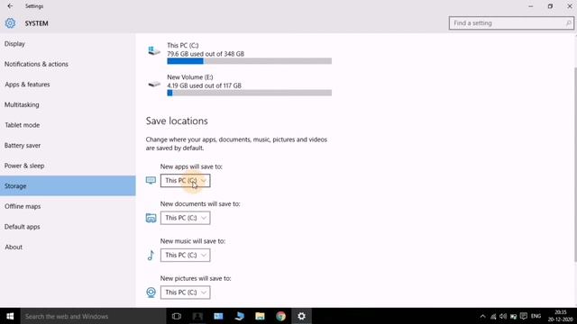Open Action Center notifications icon
The image size is (577, 324).
point(524,316)
